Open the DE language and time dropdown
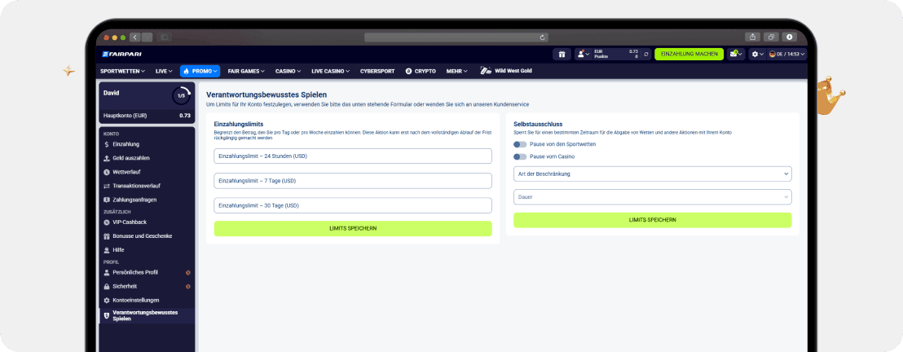This screenshot has height=352, width=903. click(787, 54)
